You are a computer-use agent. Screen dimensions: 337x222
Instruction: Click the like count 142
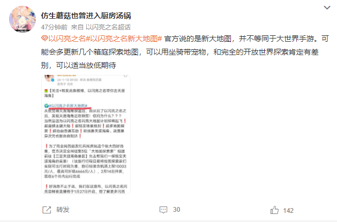point(288,211)
